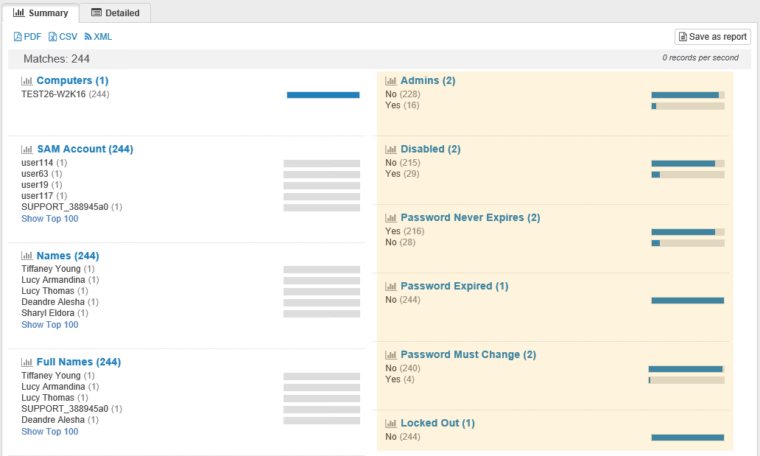Screen dimensions: 760x456
Task: Click the TEST26-W2K16 blue bar
Action: coord(323,95)
